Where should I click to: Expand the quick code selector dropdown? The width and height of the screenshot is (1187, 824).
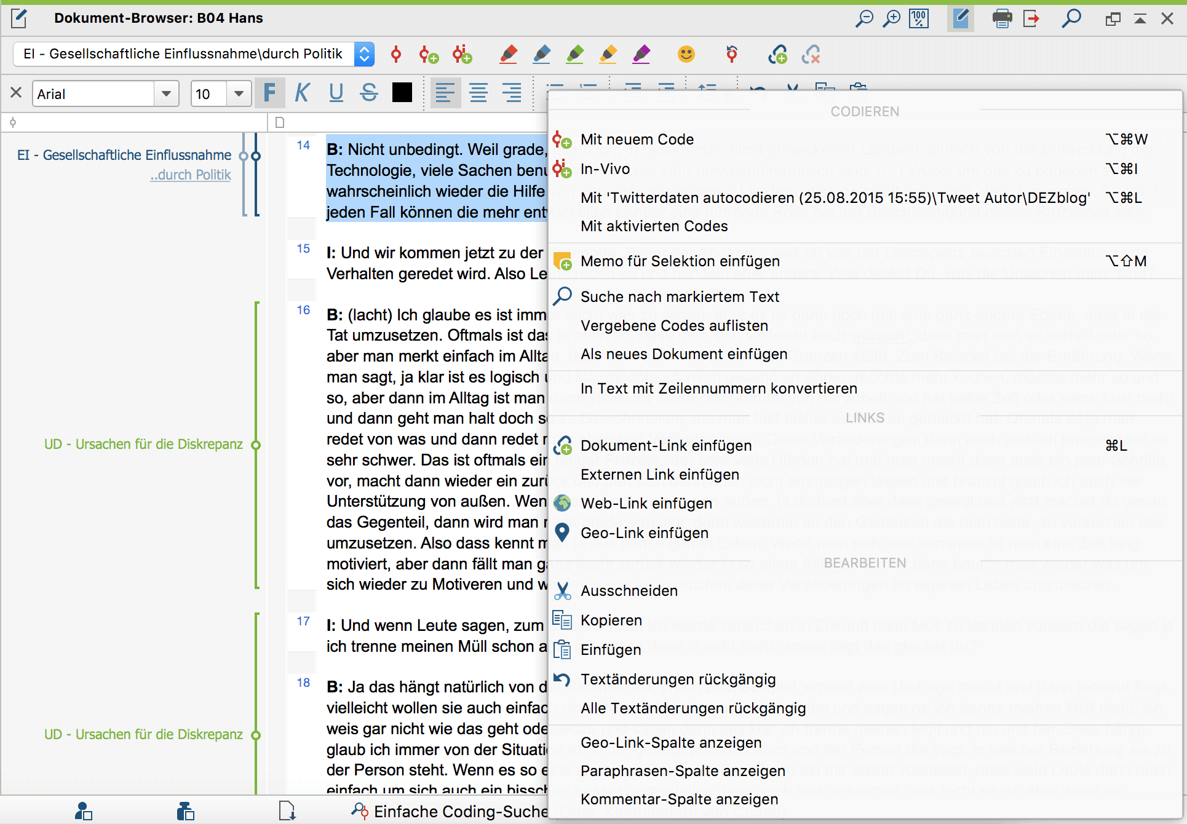(364, 54)
